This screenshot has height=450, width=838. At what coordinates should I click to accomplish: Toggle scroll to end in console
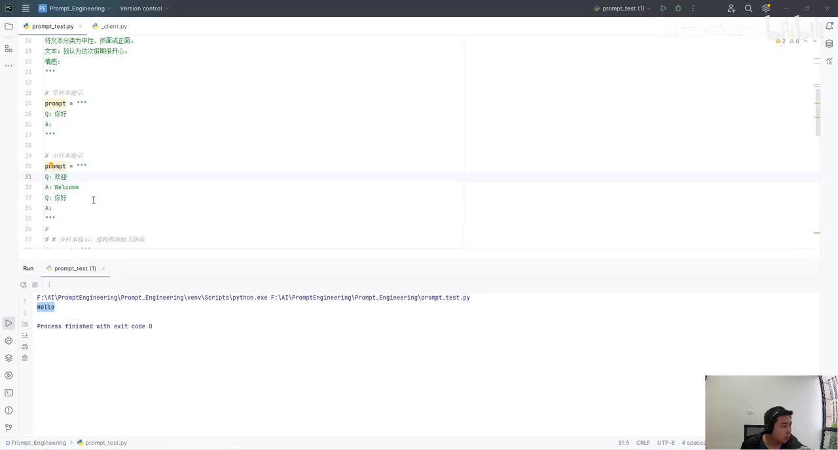click(25, 335)
